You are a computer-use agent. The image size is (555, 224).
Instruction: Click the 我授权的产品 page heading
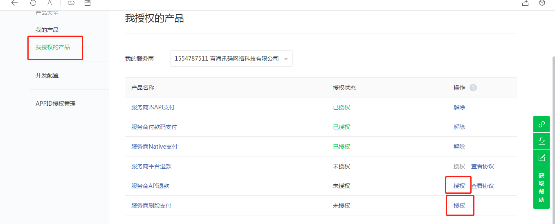coord(154,18)
